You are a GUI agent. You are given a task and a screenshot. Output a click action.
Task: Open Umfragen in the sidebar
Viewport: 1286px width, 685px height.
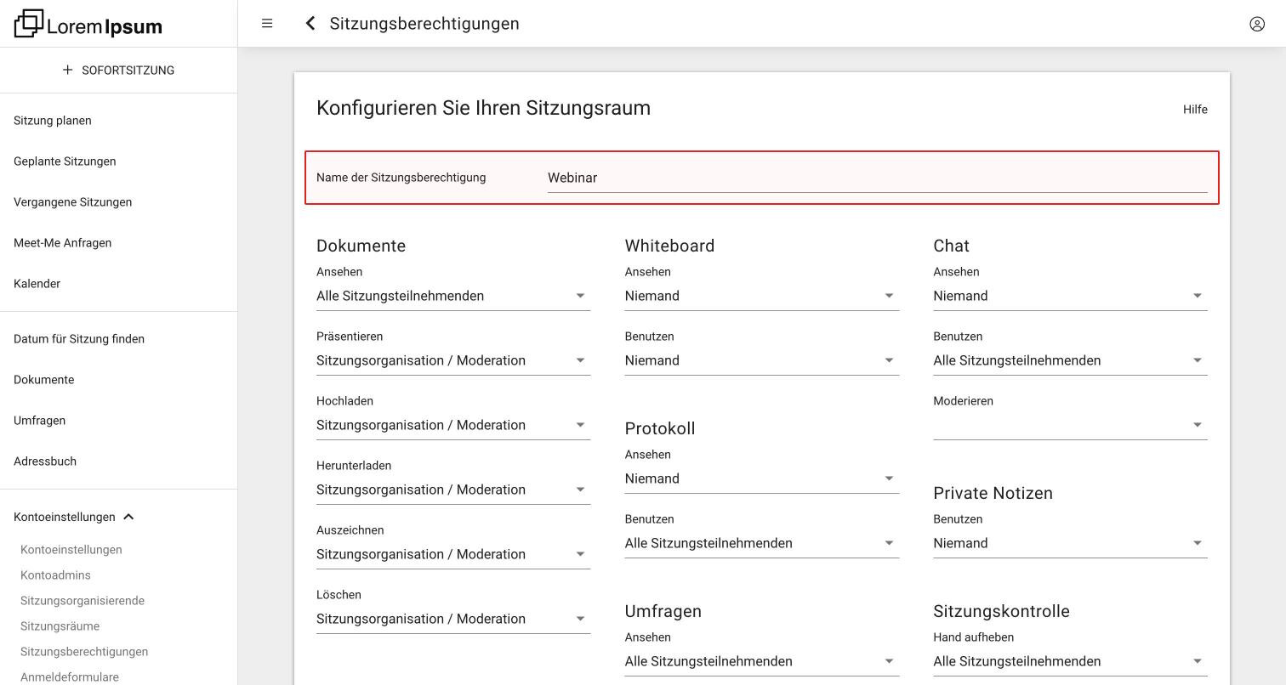click(x=39, y=421)
